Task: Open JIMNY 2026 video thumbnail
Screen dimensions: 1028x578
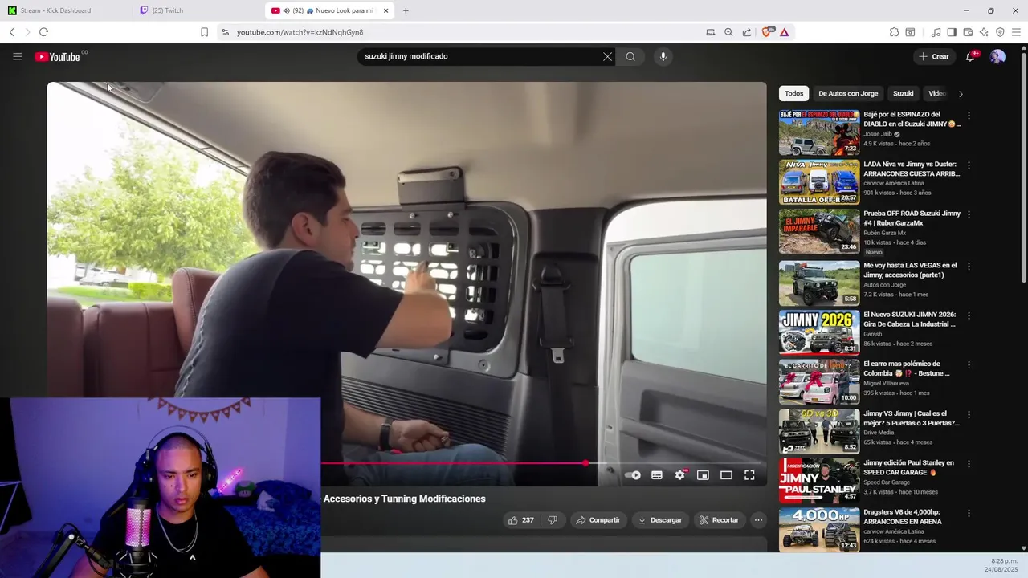Action: [x=819, y=332]
